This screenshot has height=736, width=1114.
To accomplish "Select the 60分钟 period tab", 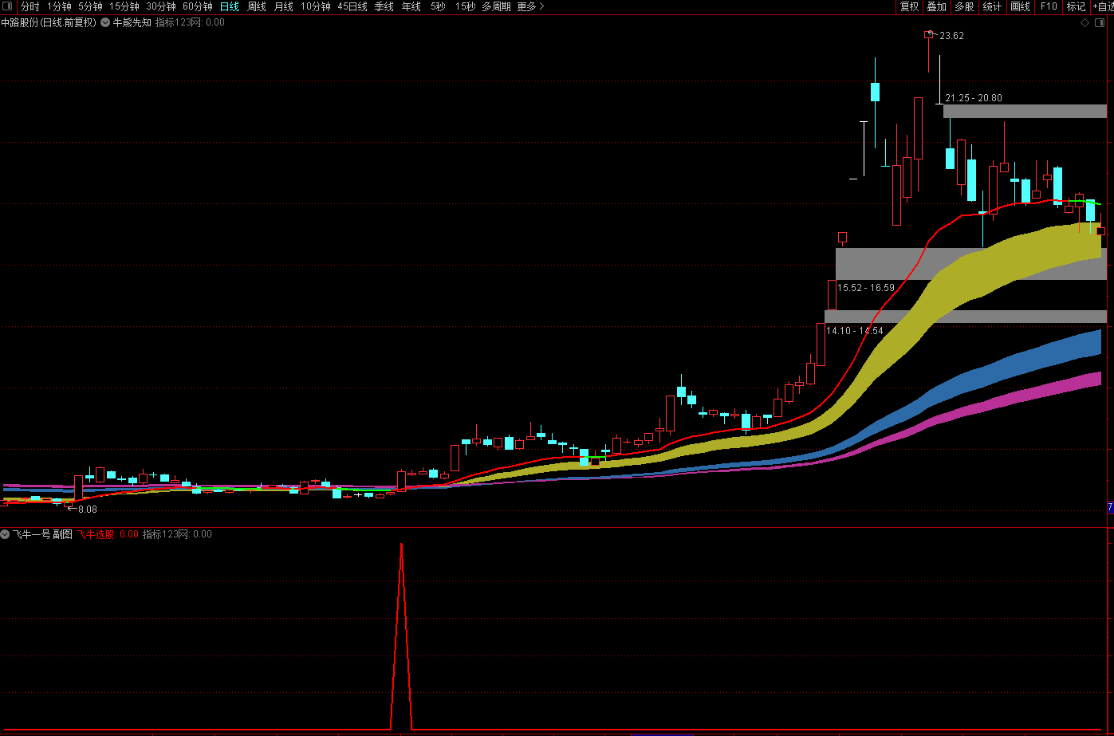I will click(x=198, y=6).
